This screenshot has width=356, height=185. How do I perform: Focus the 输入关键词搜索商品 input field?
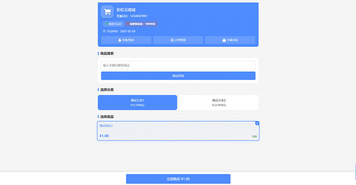(x=178, y=65)
